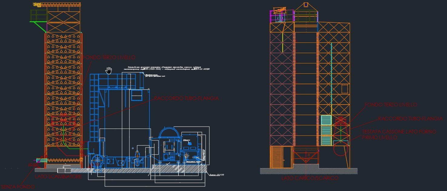Select the 'SENZA FONDO' red annotation
Viewport: 447px width, 191px height.
(x=17, y=187)
